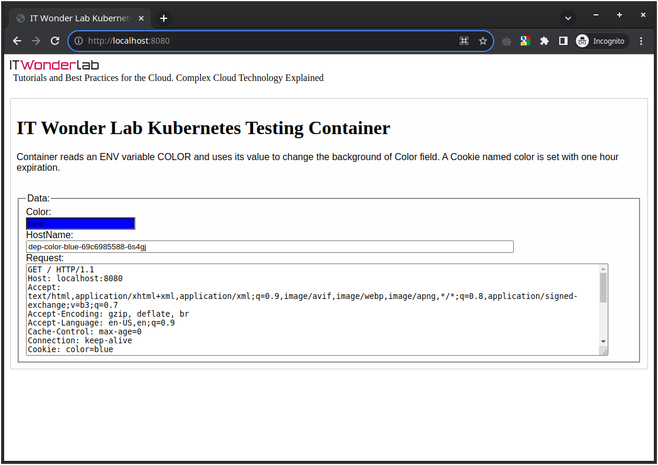This screenshot has width=658, height=465.
Task: Click the Google extension icon
Action: tap(525, 41)
